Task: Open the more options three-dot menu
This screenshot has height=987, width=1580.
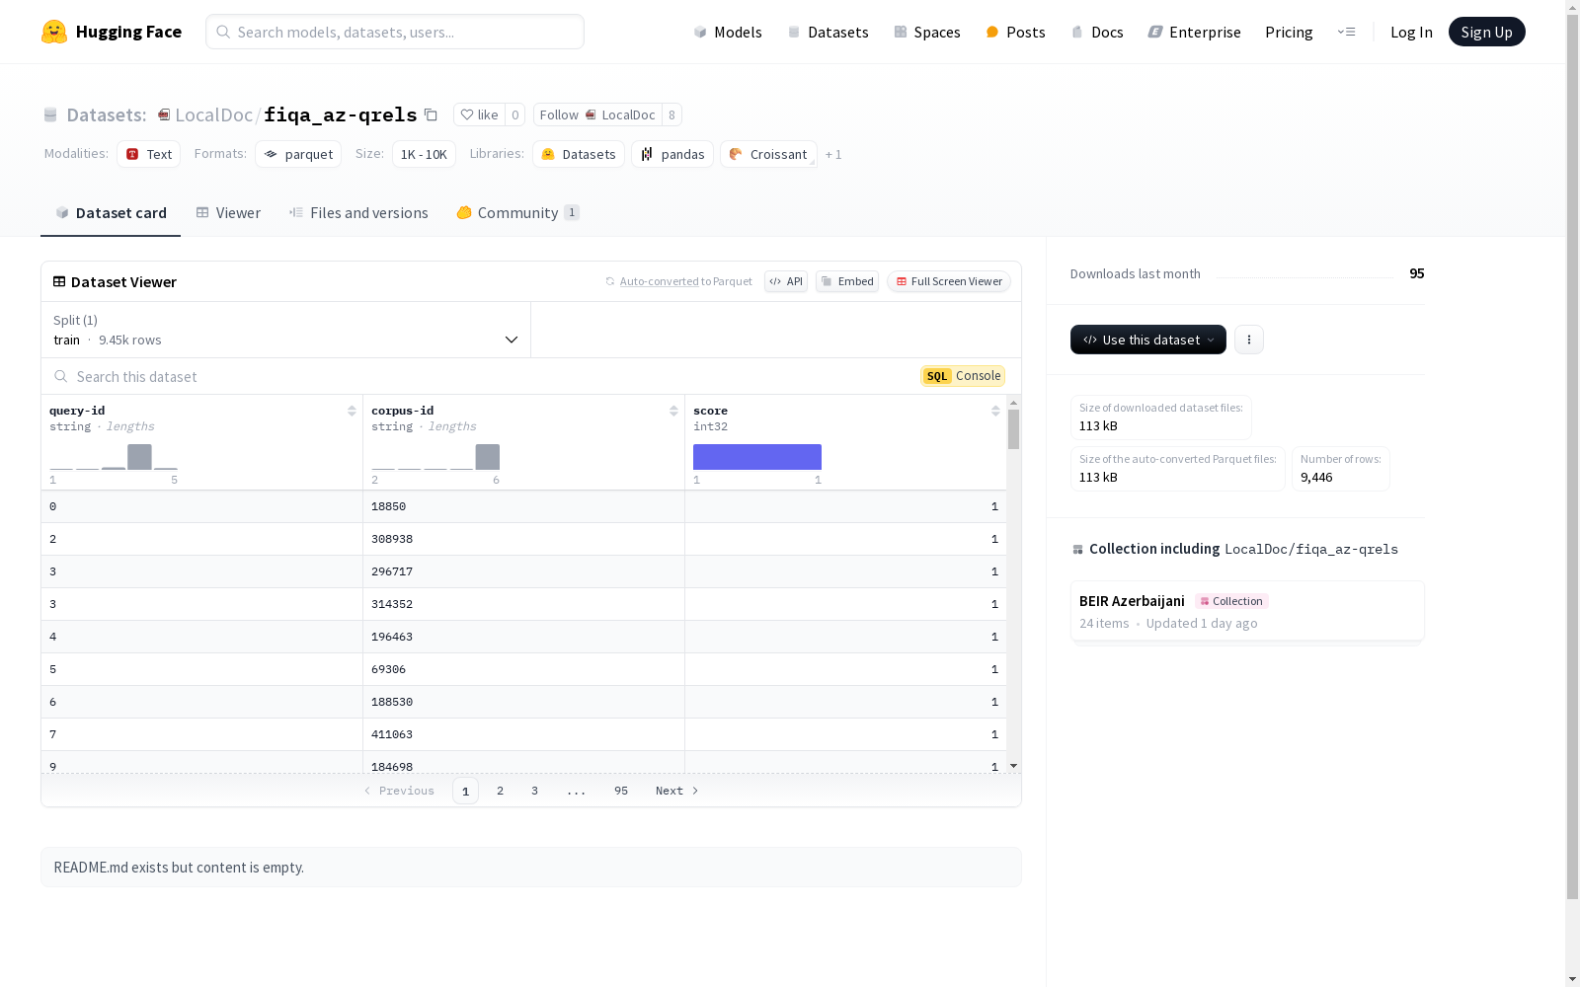Action: pyautogui.click(x=1249, y=340)
